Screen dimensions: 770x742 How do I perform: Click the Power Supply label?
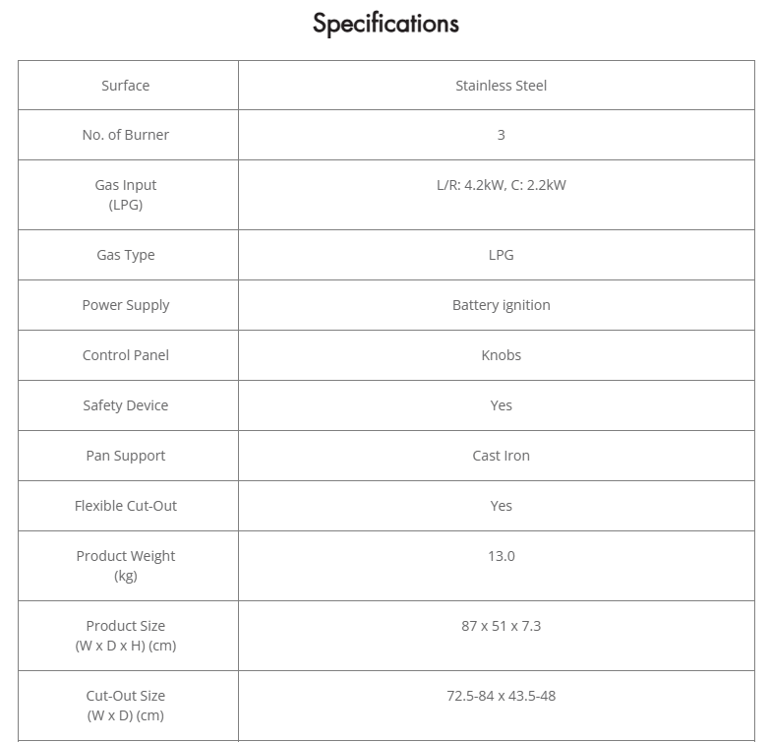click(126, 305)
